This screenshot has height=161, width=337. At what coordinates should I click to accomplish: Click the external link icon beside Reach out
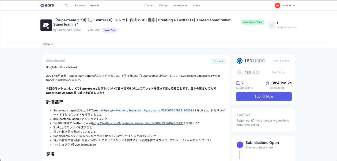(x=253, y=120)
